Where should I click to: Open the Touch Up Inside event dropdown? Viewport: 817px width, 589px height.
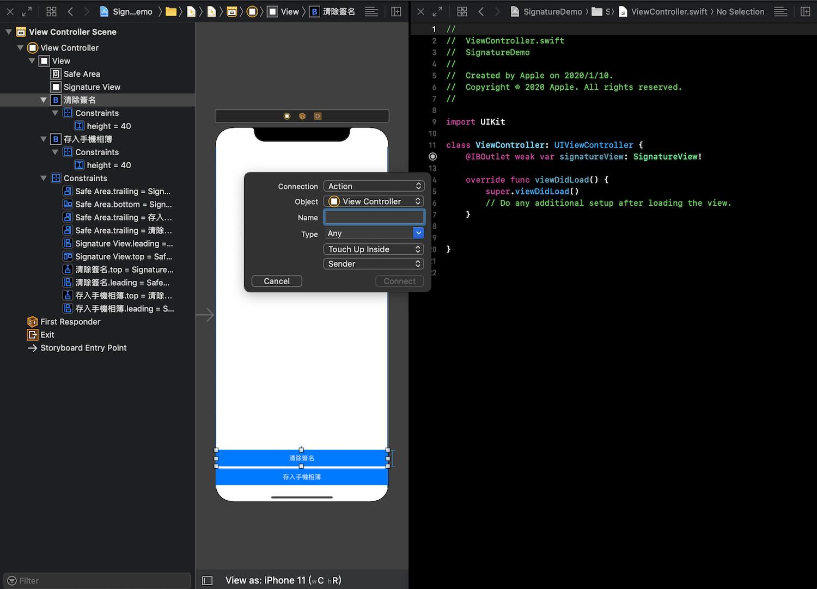pos(374,249)
